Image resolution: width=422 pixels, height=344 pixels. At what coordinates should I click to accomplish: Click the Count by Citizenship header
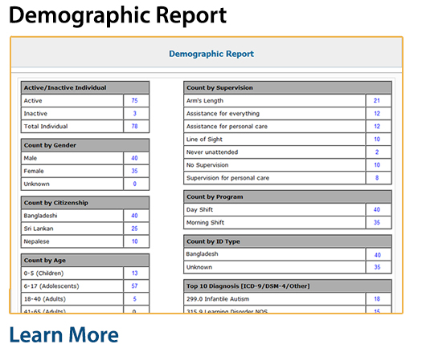coord(55,203)
